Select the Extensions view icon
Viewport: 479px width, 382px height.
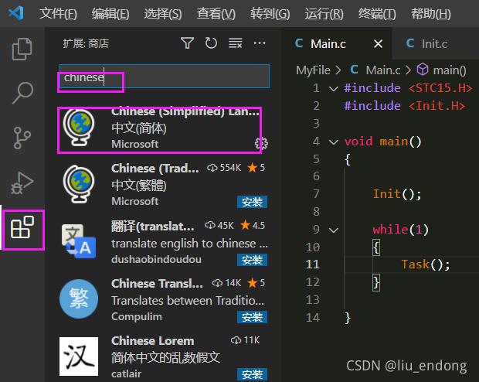pyautogui.click(x=22, y=227)
